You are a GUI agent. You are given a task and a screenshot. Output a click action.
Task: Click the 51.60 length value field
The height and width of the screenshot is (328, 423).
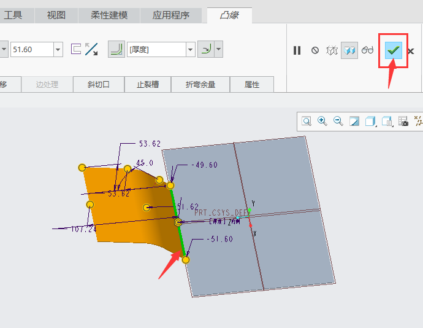coord(32,50)
